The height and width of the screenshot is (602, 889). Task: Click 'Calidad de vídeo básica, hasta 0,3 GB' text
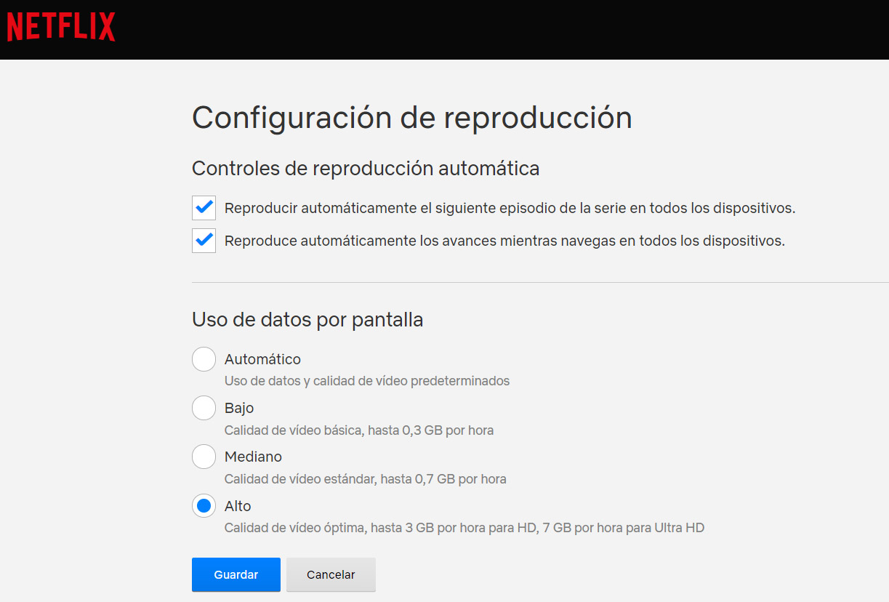(x=359, y=430)
